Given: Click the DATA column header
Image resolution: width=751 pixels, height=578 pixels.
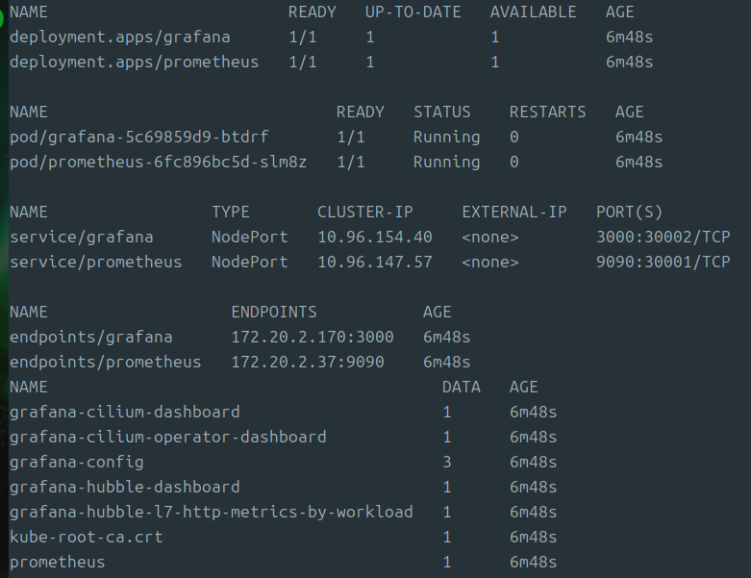Looking at the screenshot, I should tap(462, 388).
